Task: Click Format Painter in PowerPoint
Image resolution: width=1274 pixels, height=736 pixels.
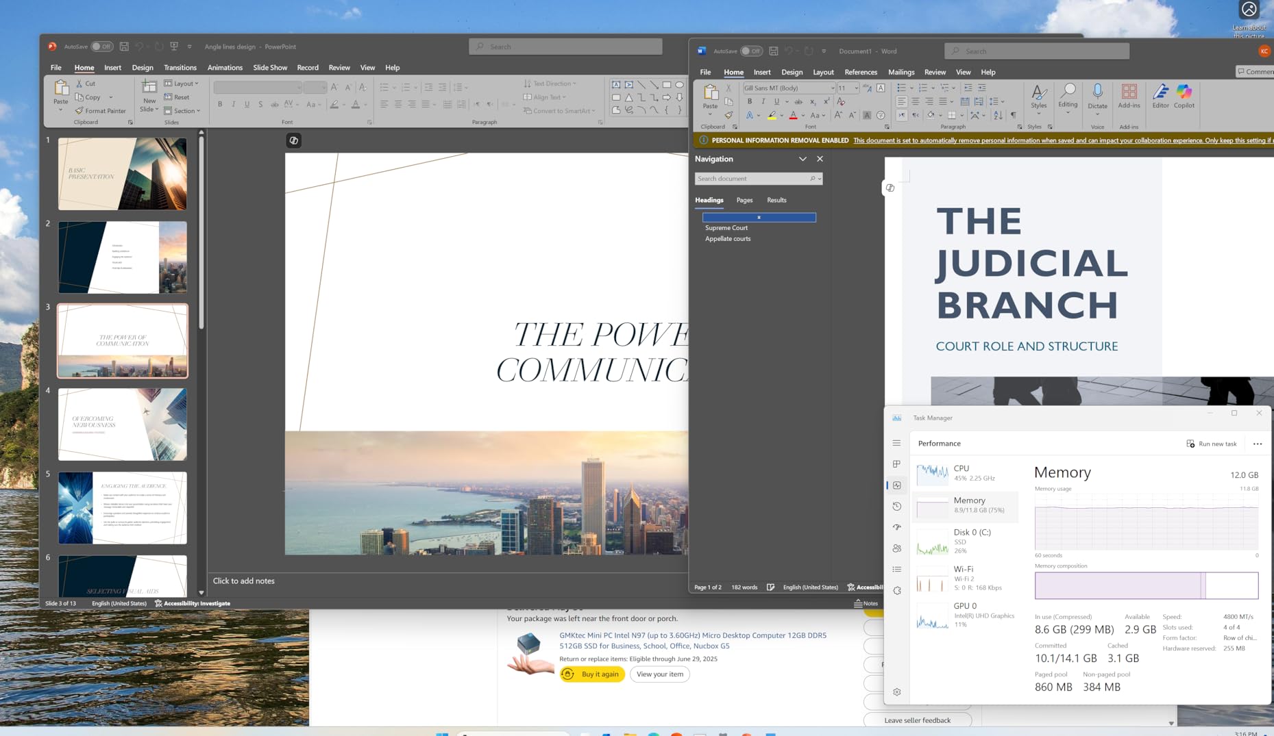Action: pyautogui.click(x=100, y=111)
